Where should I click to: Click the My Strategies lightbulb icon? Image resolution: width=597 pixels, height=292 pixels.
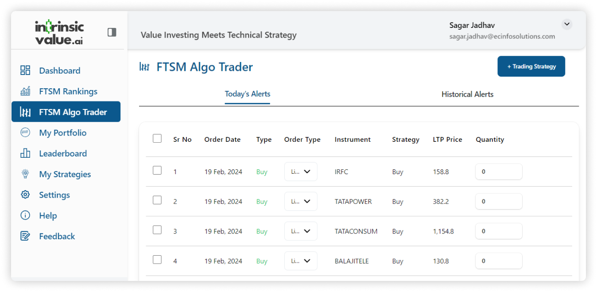pos(25,174)
